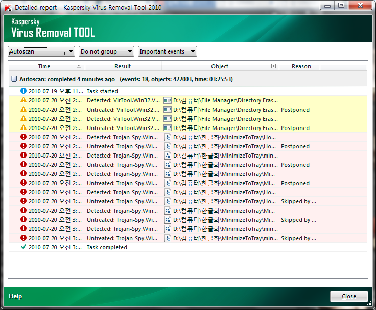
Task: Click red alert icon of Untreated MinimizeToTray\min Skipped row
Action: tap(24, 238)
